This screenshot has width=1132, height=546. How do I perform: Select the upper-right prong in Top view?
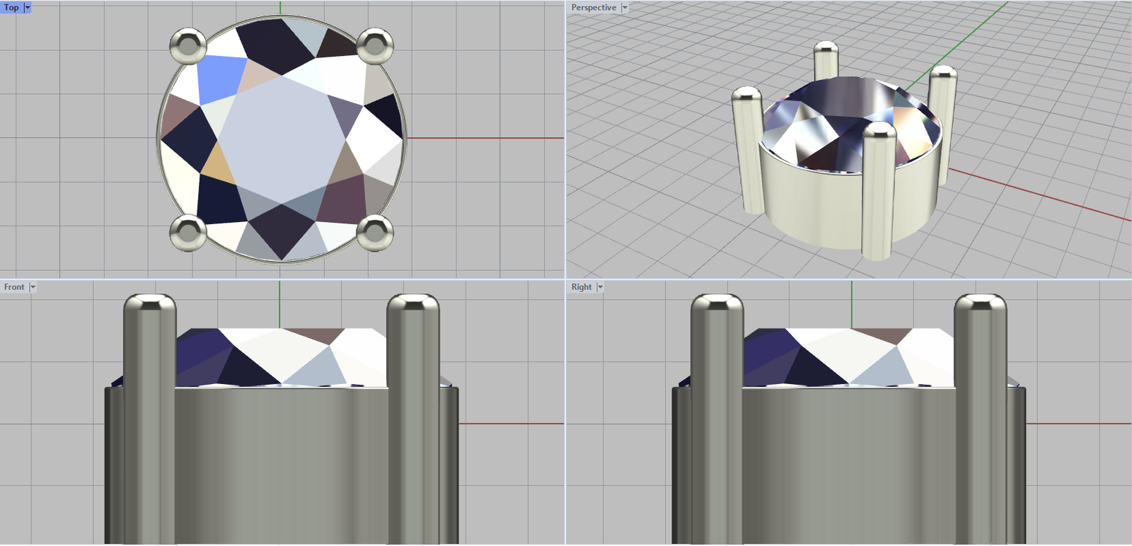[374, 47]
